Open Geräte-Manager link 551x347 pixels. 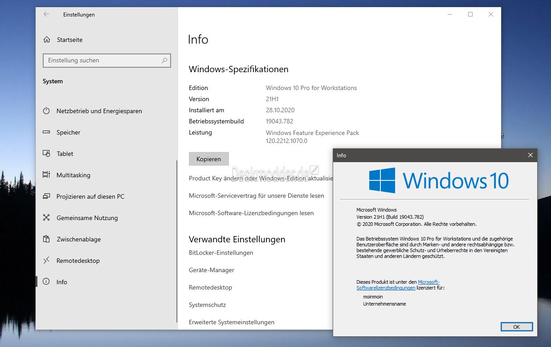[212, 270]
